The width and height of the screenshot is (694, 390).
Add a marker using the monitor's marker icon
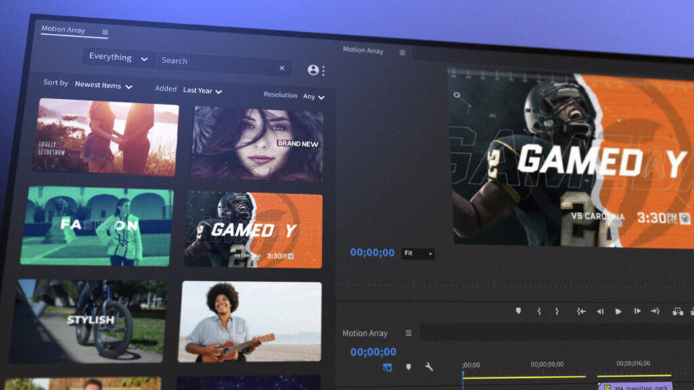pyautogui.click(x=518, y=311)
